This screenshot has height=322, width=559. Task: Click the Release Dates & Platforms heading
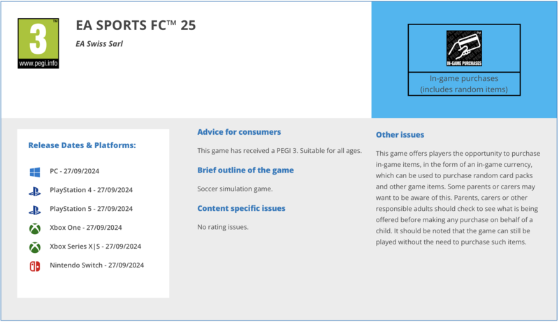coord(82,145)
